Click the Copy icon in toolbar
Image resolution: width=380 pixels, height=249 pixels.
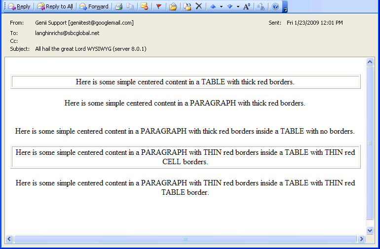pyautogui.click(x=130, y=6)
